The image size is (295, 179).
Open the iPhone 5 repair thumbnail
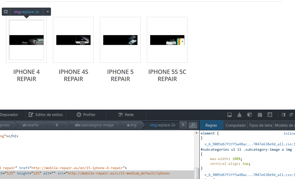[120, 40]
